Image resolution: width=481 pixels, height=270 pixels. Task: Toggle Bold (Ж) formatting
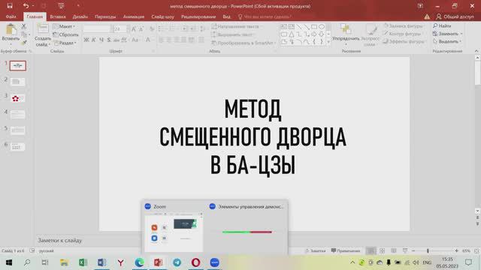(x=86, y=40)
